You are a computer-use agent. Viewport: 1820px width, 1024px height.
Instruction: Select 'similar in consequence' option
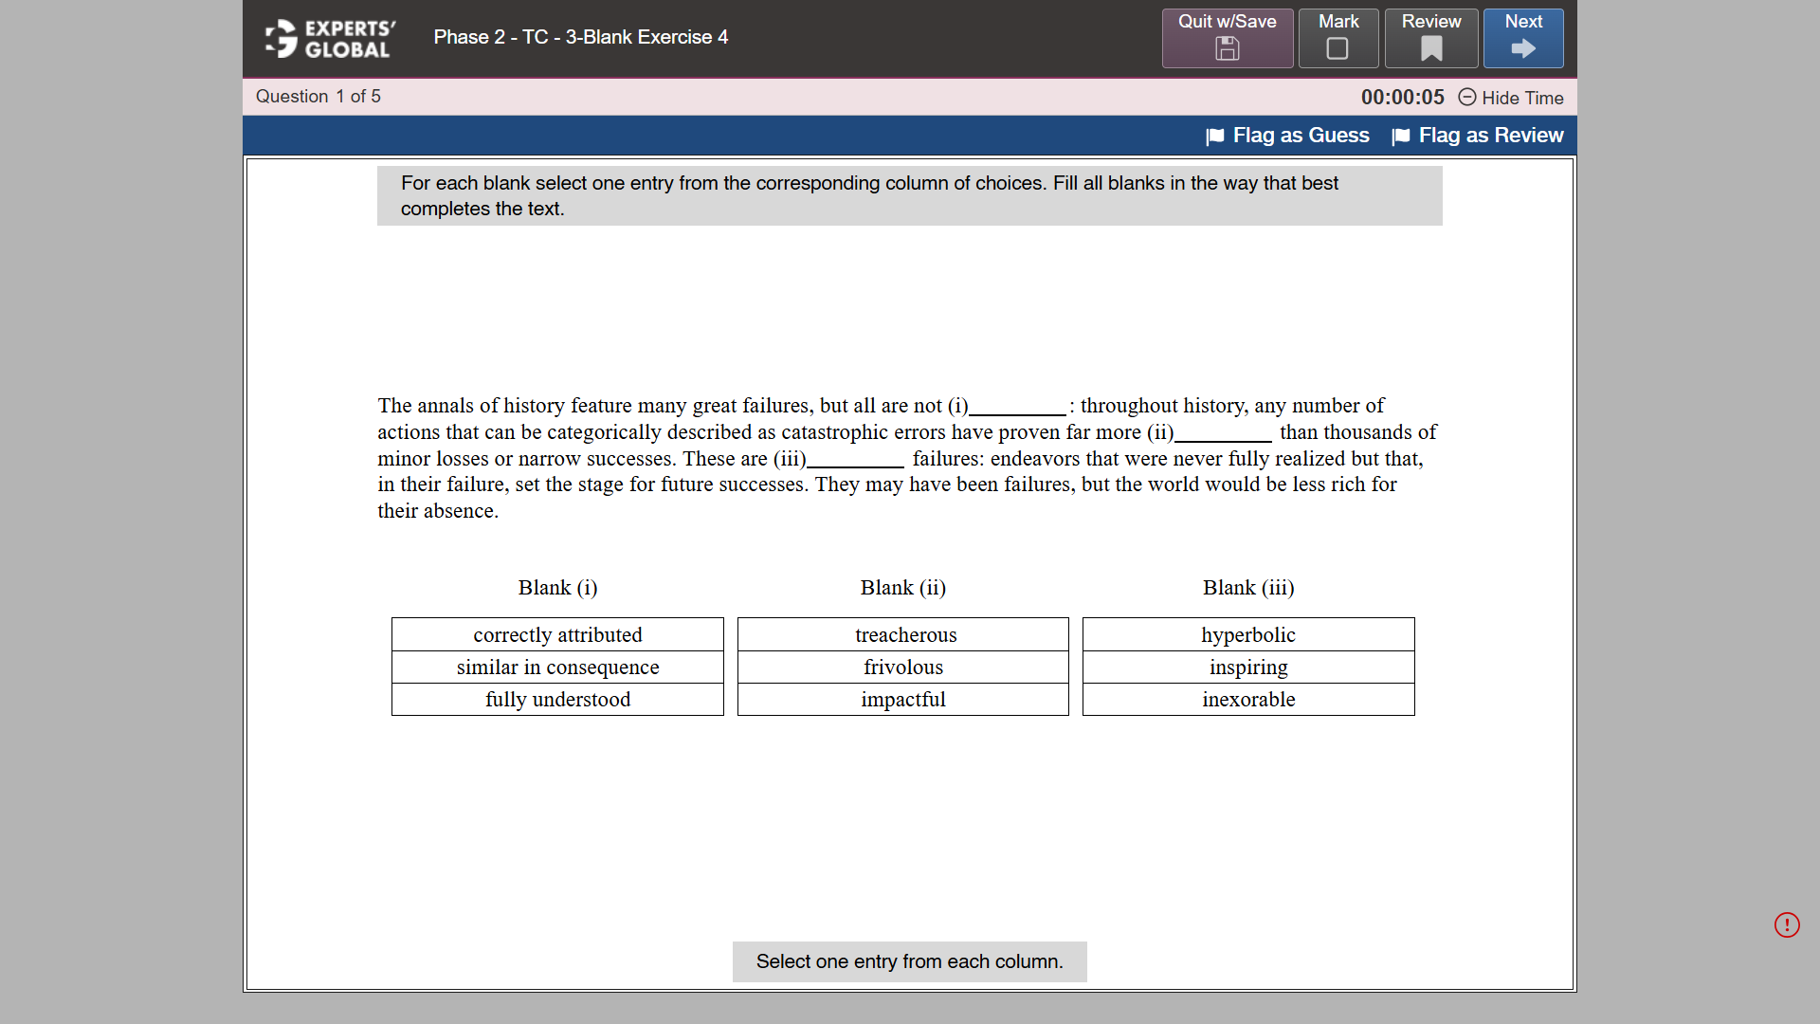(557, 667)
